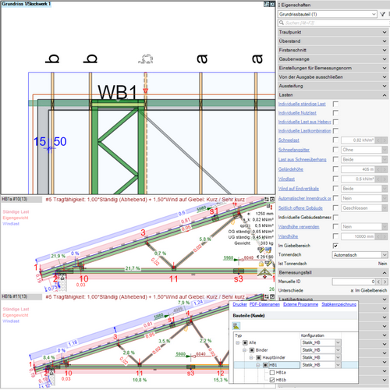
Task: Click the Manuelle ID increase arrow
Action: coord(385,282)
